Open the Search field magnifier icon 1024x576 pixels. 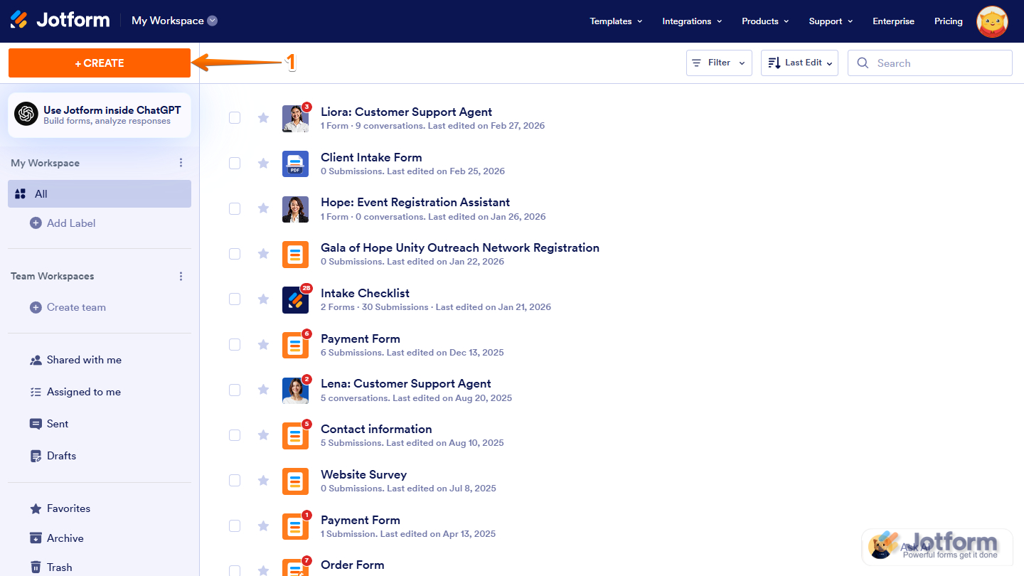click(863, 63)
